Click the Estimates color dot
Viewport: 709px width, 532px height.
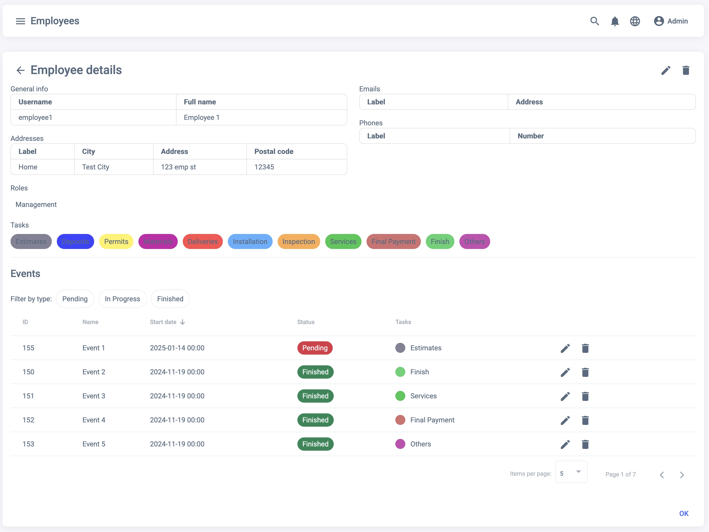coord(400,348)
